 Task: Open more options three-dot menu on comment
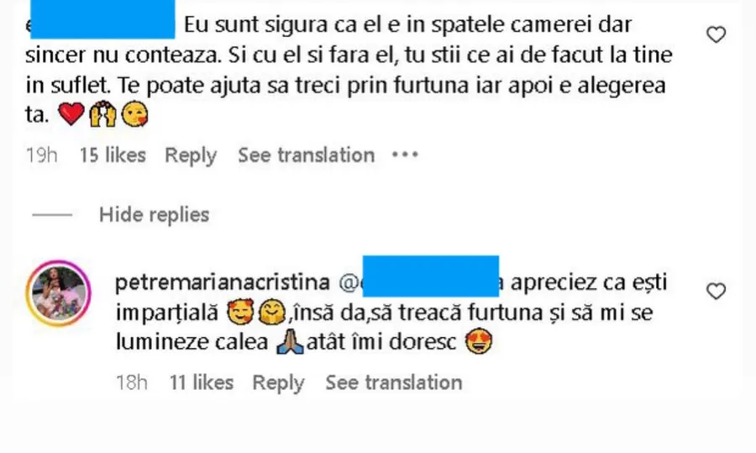click(405, 155)
